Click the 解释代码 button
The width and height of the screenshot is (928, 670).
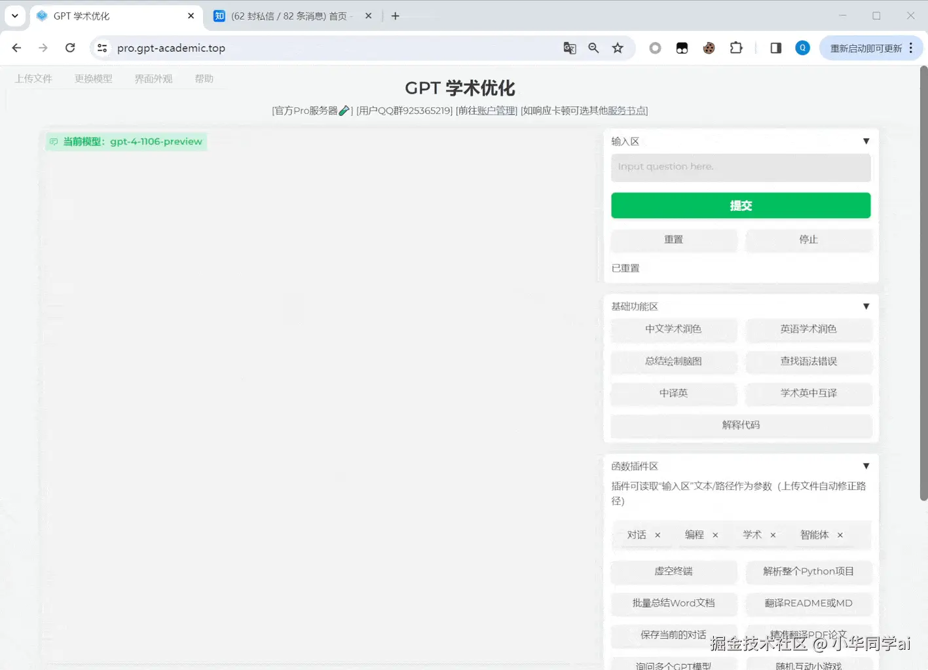point(741,425)
